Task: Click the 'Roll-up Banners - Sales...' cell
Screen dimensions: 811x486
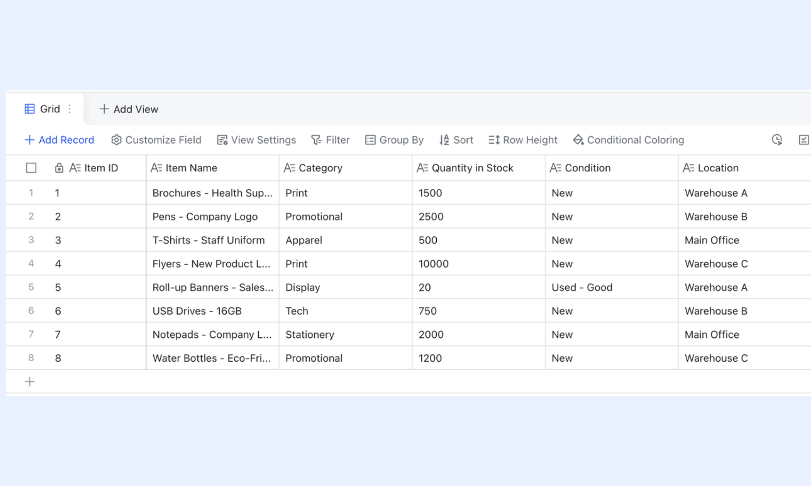Action: pyautogui.click(x=212, y=287)
